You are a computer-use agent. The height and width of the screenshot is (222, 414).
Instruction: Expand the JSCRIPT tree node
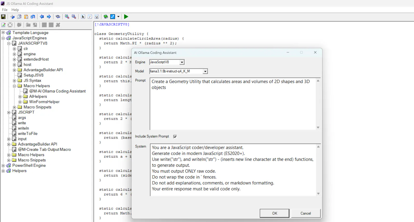pos(9,112)
